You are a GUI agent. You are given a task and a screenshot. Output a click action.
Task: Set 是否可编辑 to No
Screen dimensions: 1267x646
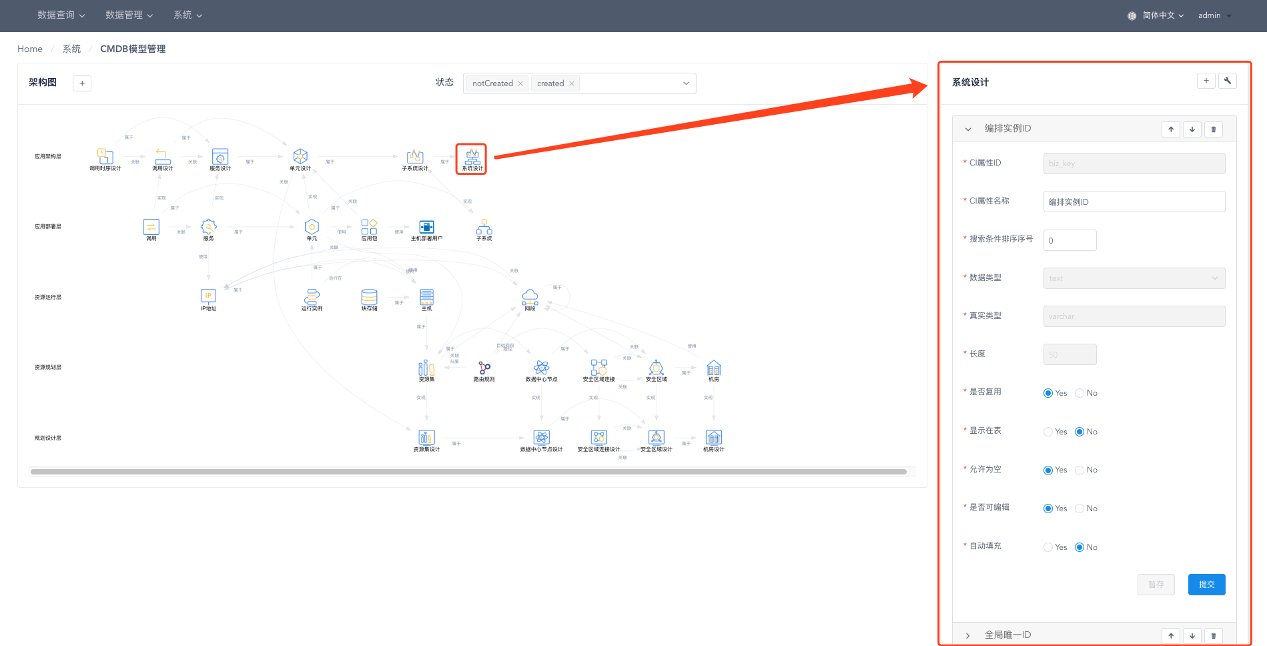(1080, 509)
